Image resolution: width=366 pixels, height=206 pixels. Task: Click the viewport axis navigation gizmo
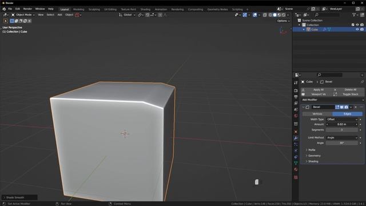pos(284,30)
